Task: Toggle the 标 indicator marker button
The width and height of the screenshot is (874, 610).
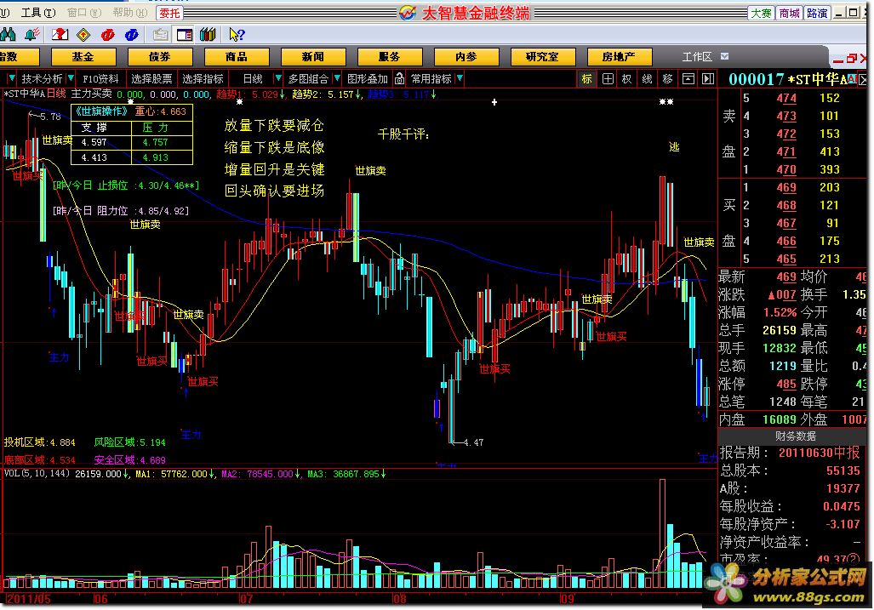Action: pyautogui.click(x=586, y=78)
